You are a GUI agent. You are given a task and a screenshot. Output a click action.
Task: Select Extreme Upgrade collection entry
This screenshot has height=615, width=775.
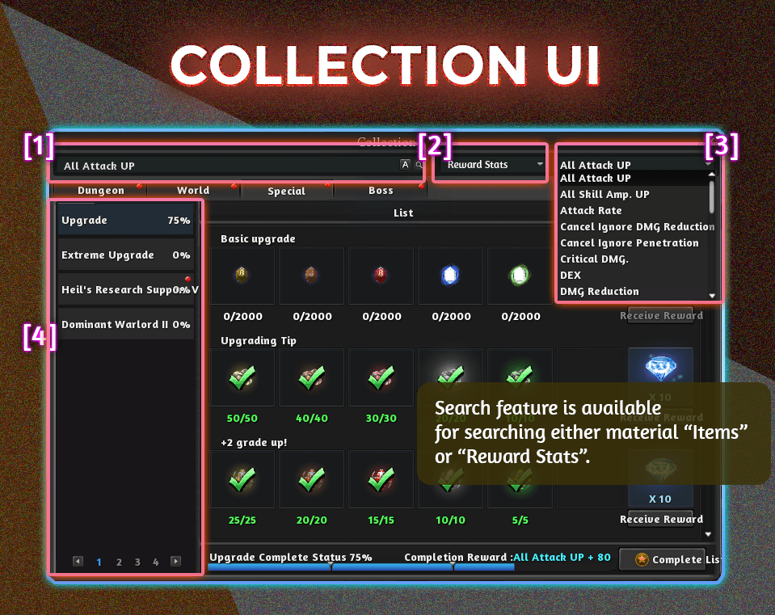pyautogui.click(x=125, y=255)
